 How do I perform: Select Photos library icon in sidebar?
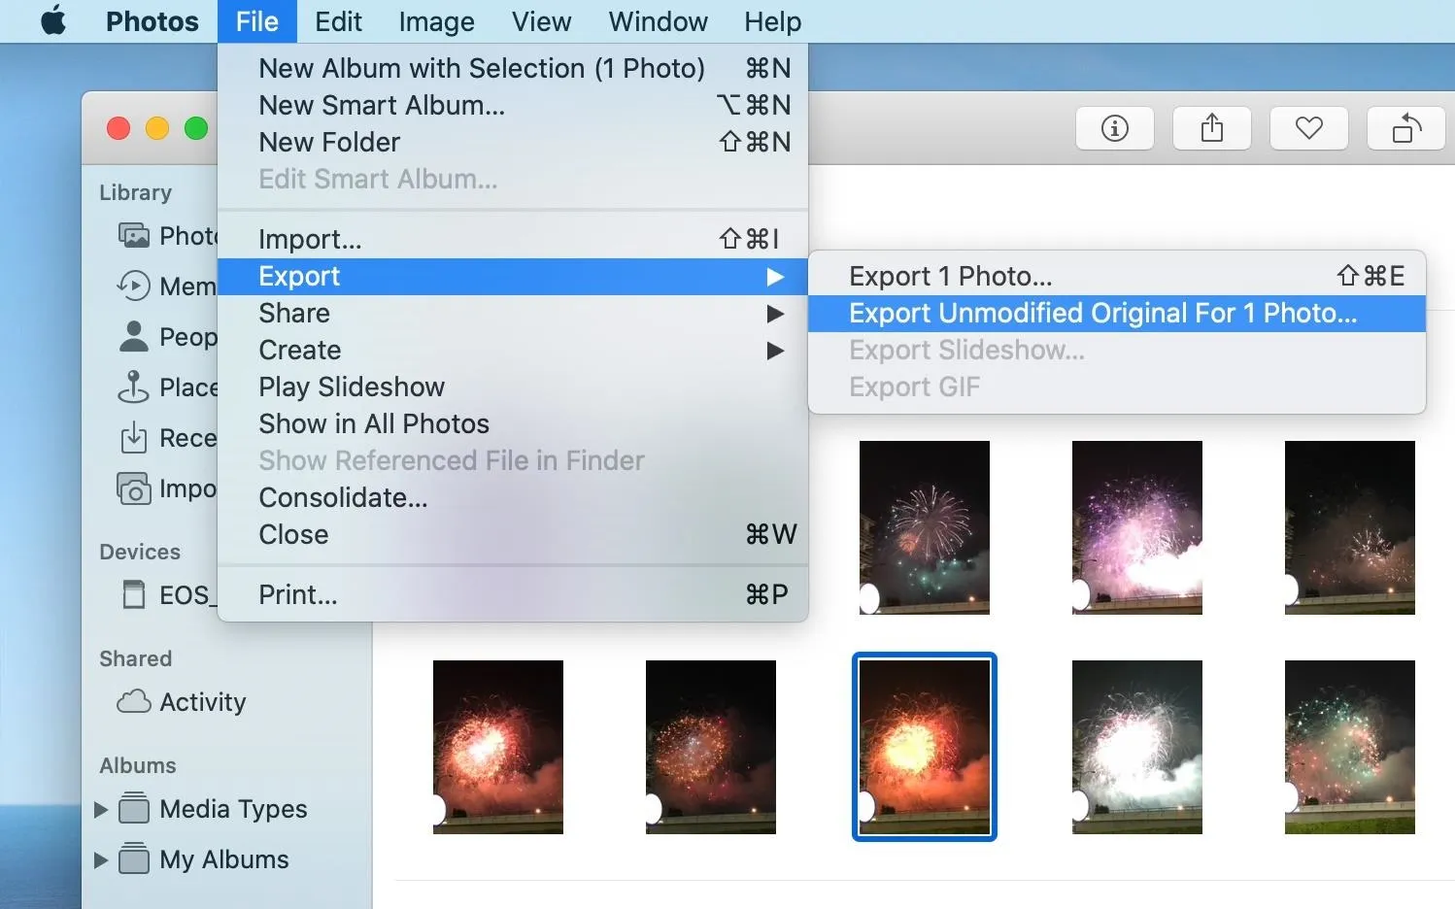(x=133, y=236)
